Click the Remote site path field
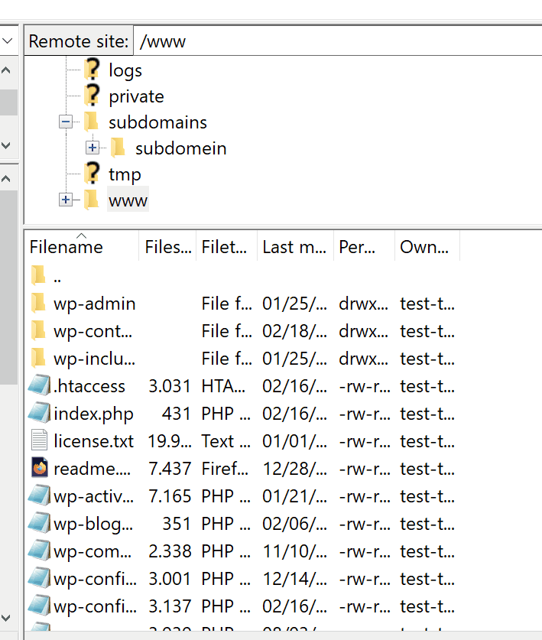542x640 pixels. pyautogui.click(x=338, y=41)
